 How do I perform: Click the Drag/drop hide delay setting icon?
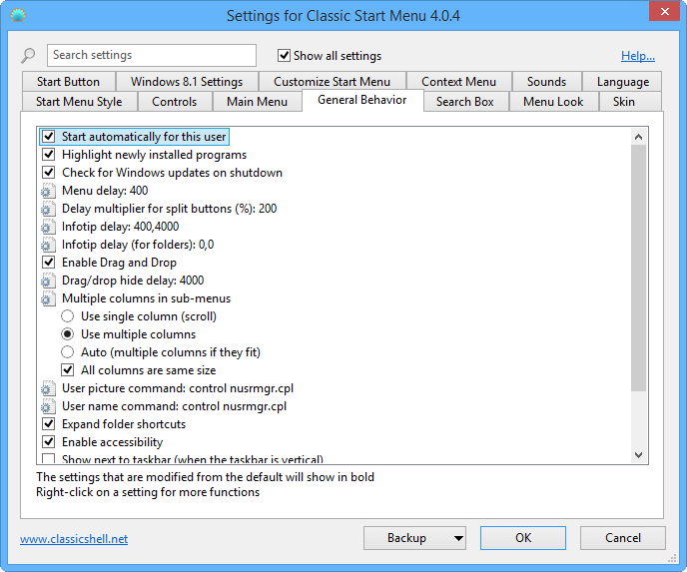(48, 281)
